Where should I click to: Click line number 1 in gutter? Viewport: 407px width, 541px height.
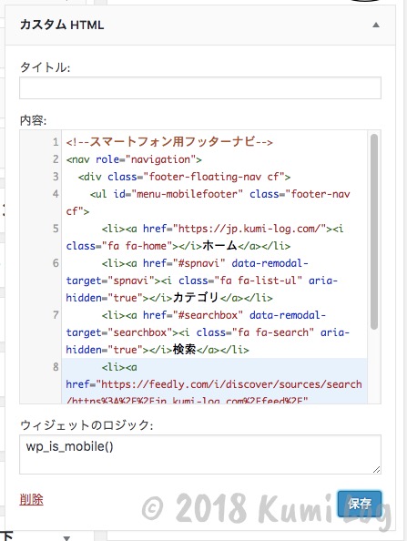coord(56,142)
